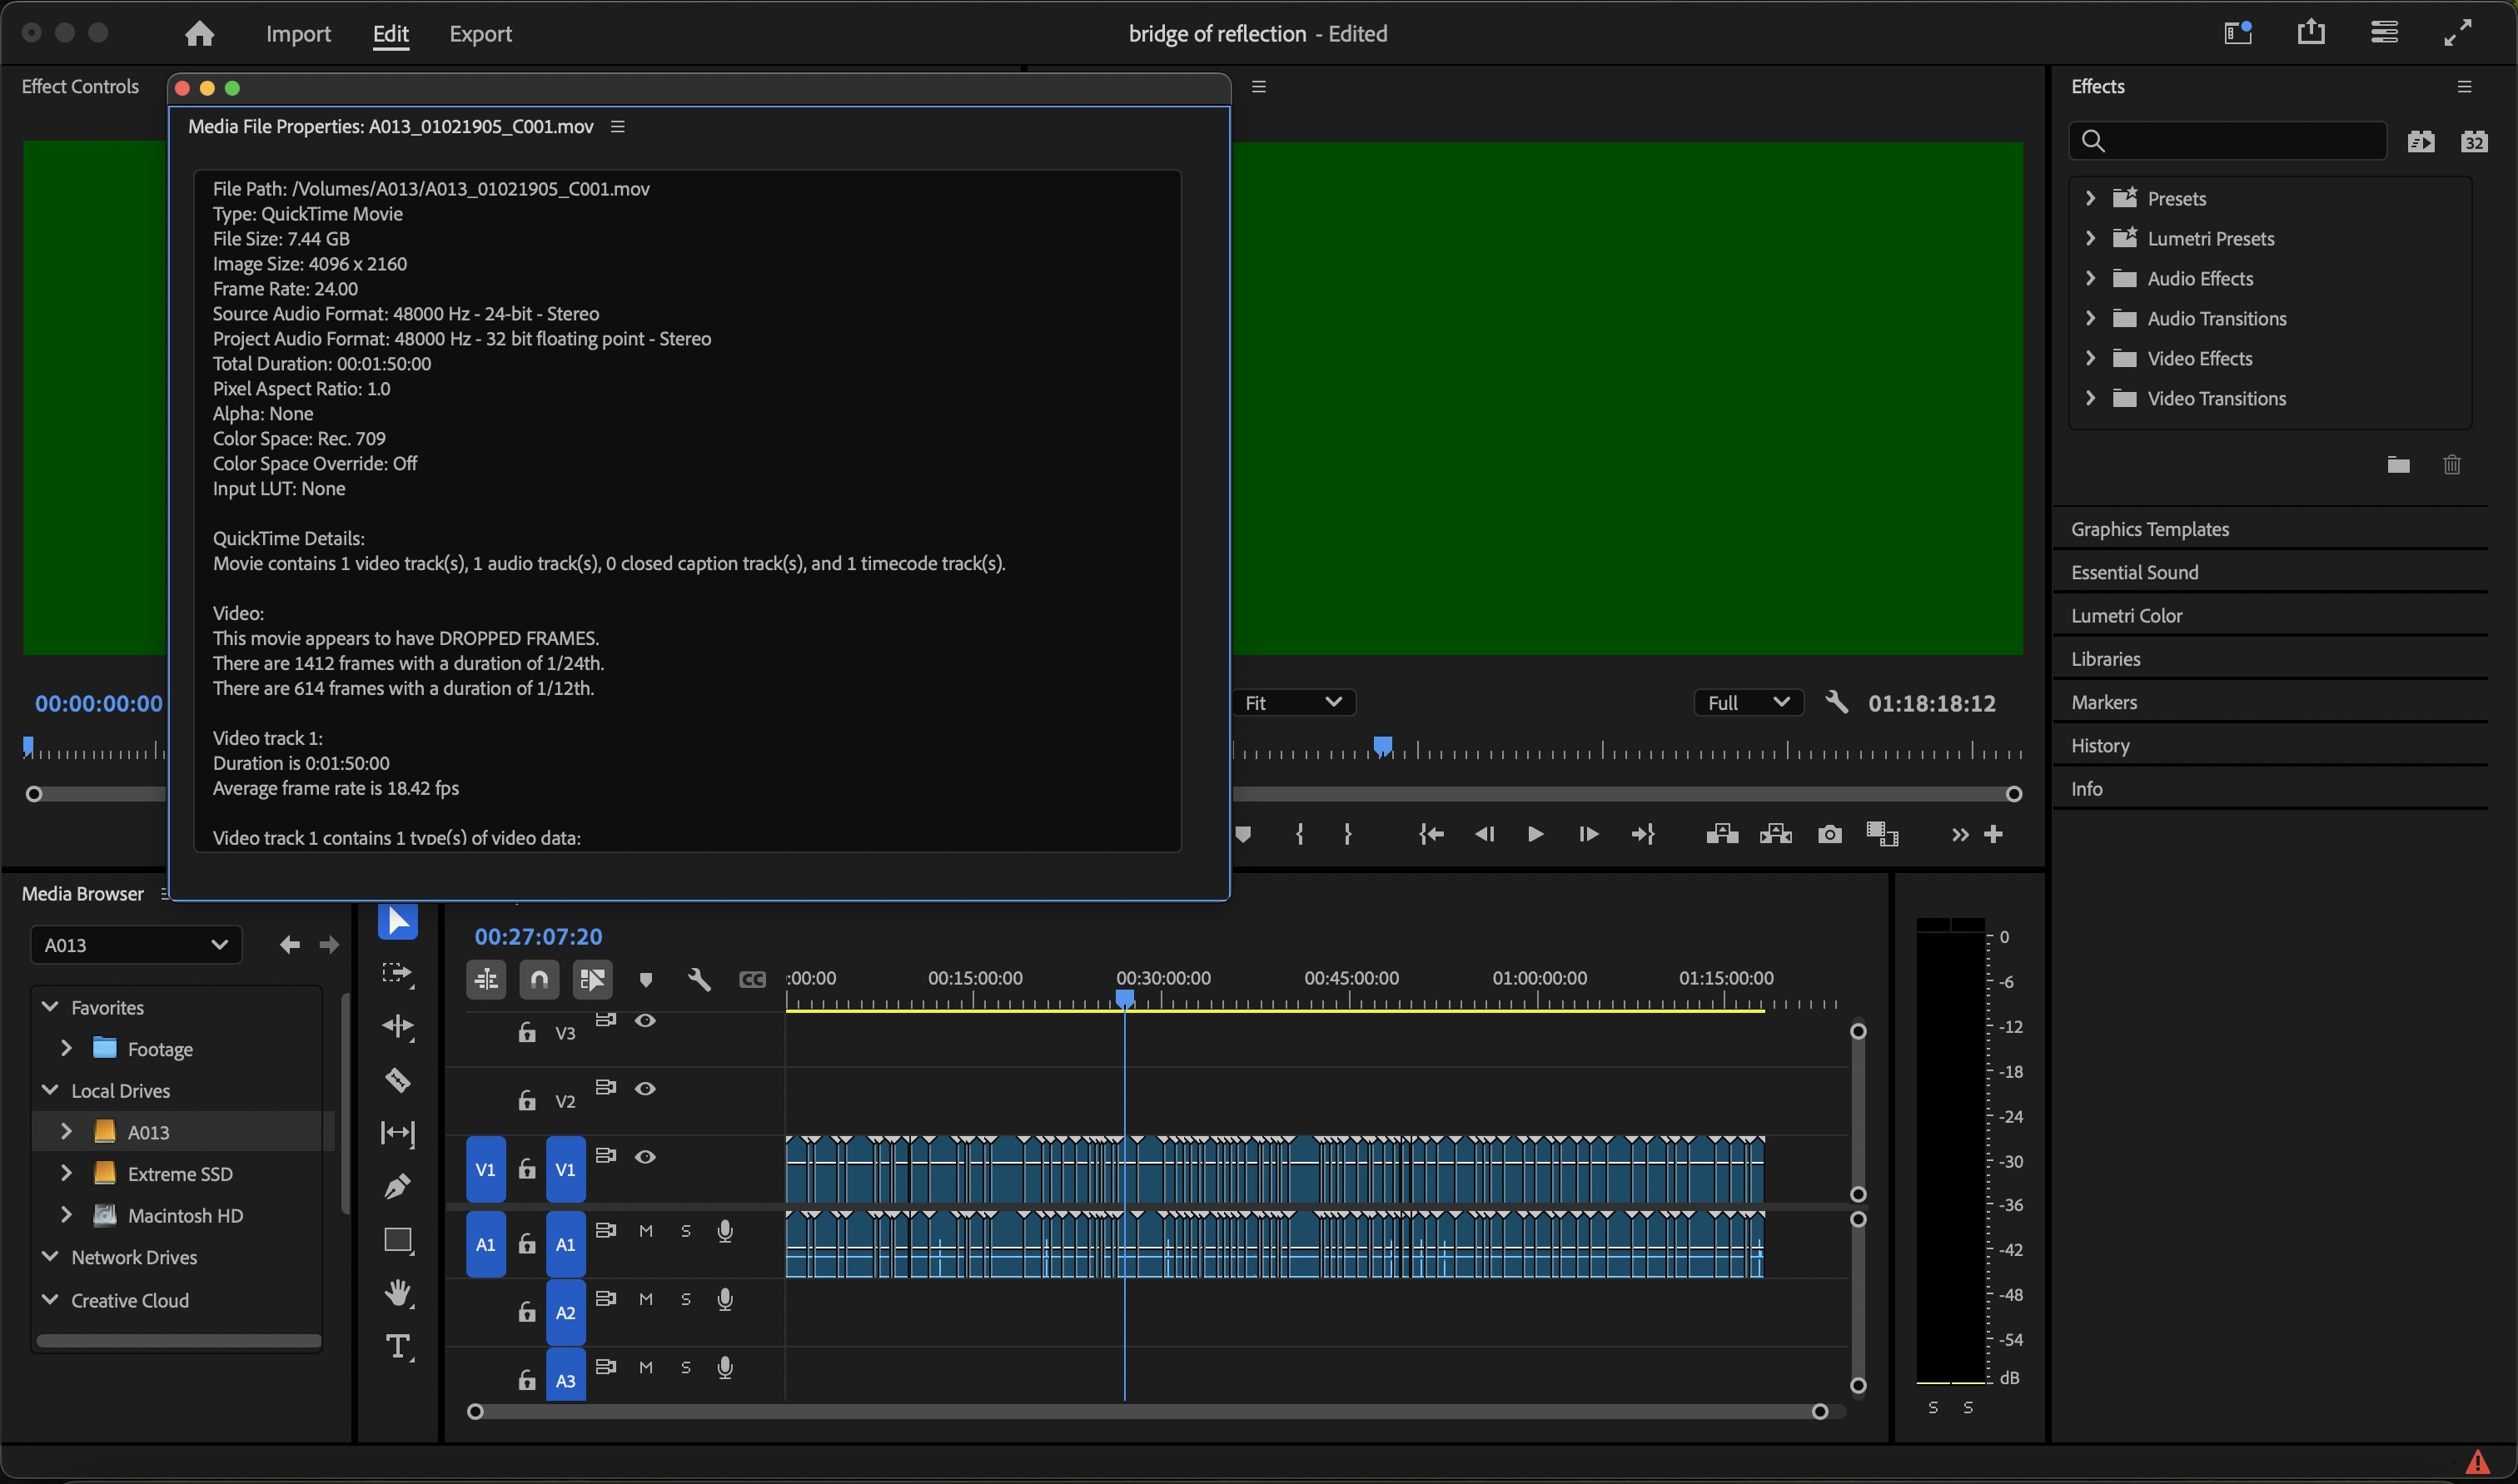Mute track A1
Screen dimensions: 2518x1484
point(645,1231)
